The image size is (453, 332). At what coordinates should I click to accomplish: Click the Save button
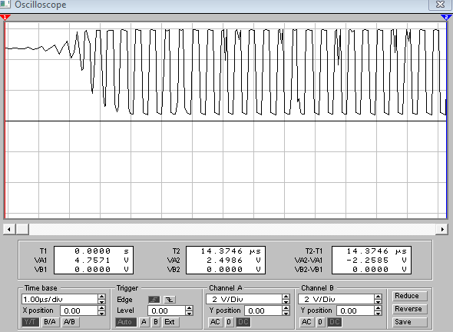pyautogui.click(x=410, y=322)
